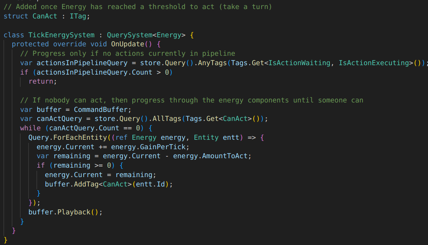Click the CanAct struct name

click(45, 16)
